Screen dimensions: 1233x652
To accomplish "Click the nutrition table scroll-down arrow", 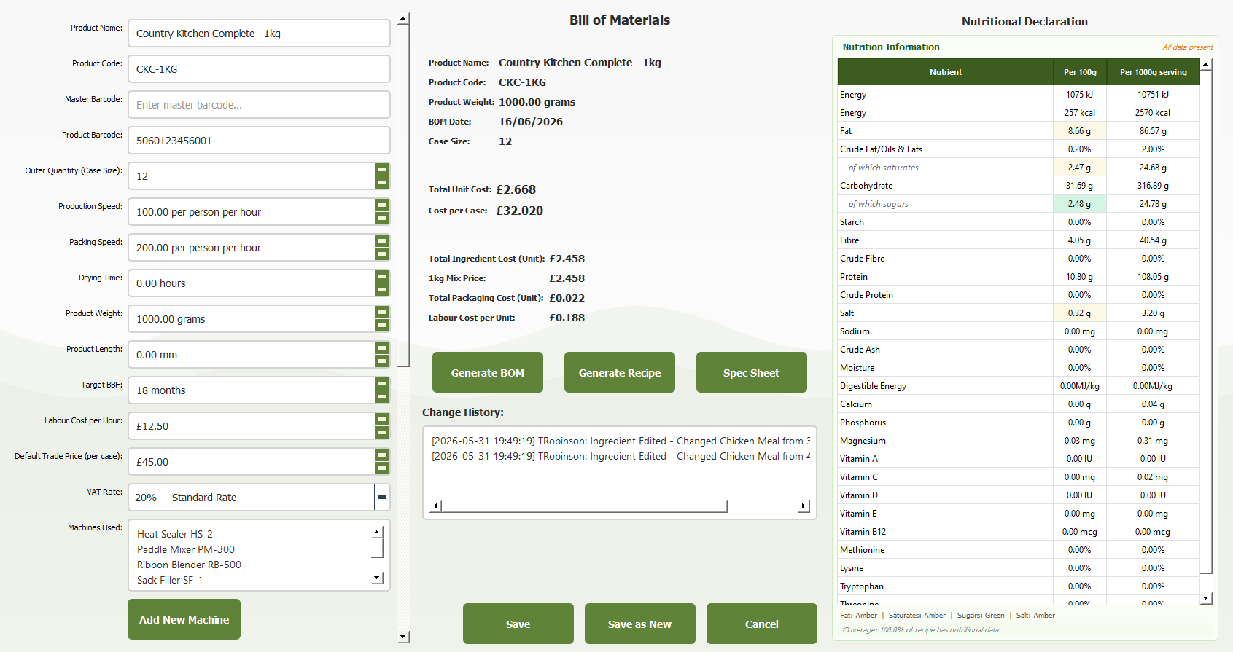I will (1206, 598).
